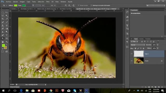Toggle layer filtering switch

(x=158, y=42)
